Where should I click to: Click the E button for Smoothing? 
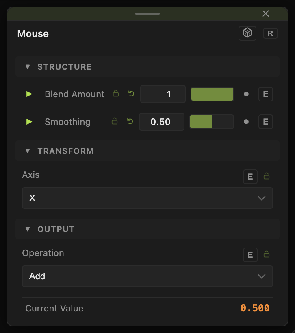tap(266, 122)
